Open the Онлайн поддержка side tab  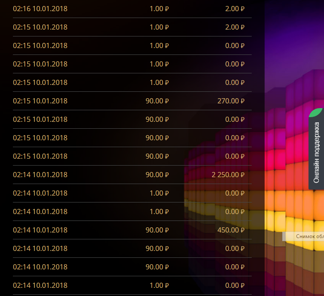pyautogui.click(x=316, y=152)
